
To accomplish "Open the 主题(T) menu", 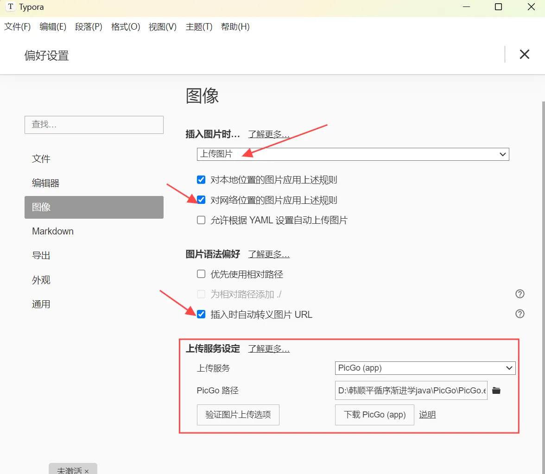I will tap(199, 27).
